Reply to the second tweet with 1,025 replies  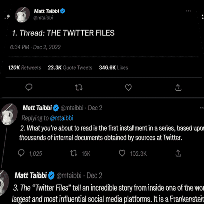click(21, 154)
